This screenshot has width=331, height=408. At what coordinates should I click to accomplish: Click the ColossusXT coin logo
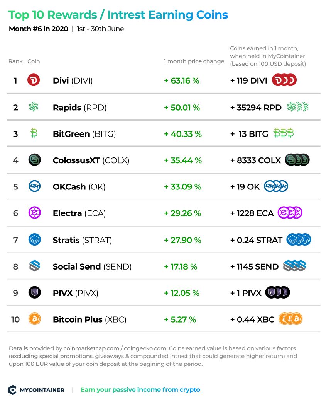click(35, 160)
